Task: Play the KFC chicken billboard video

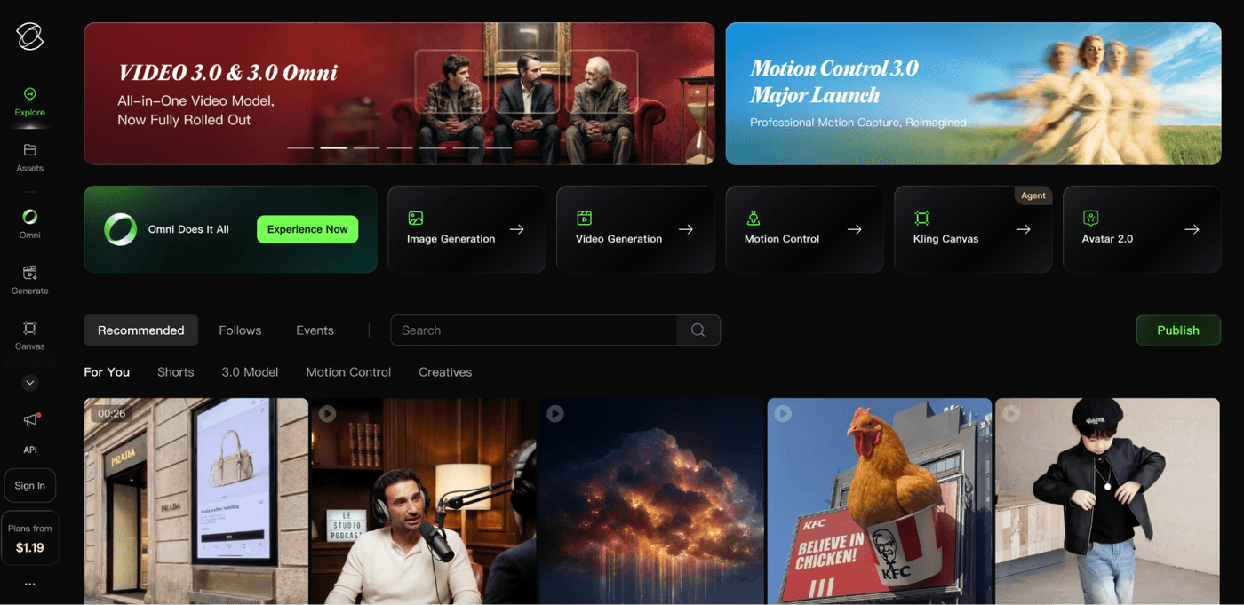Action: [879, 501]
